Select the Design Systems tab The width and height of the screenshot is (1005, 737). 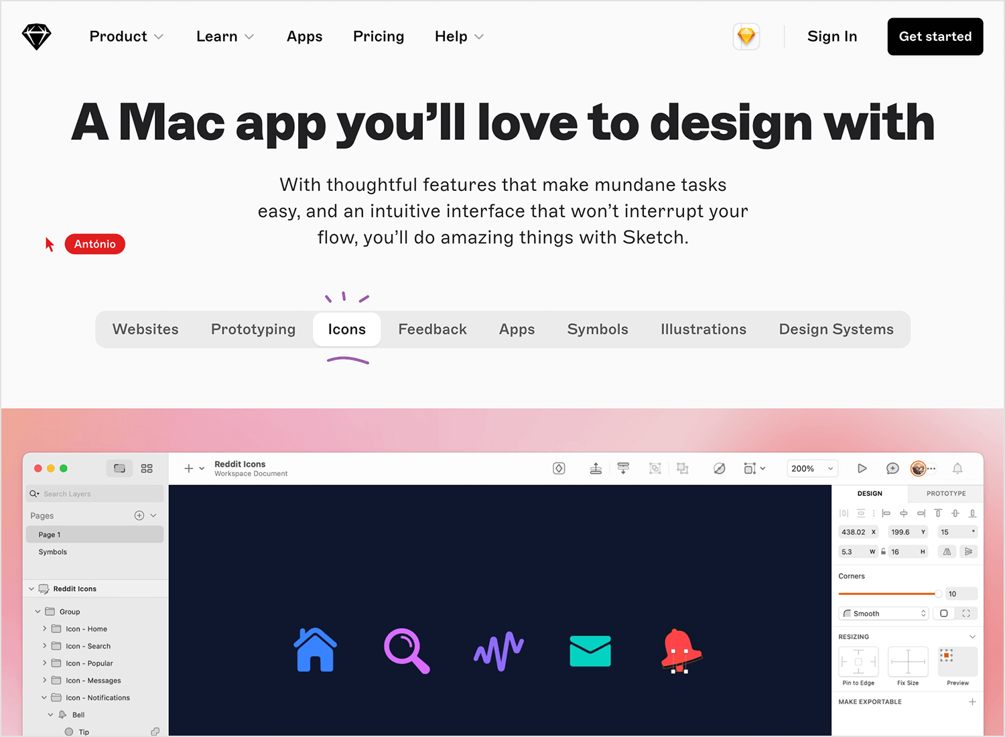(x=836, y=329)
